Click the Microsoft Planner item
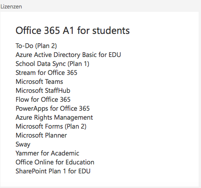This screenshot has width=201, height=188. tap(41, 135)
